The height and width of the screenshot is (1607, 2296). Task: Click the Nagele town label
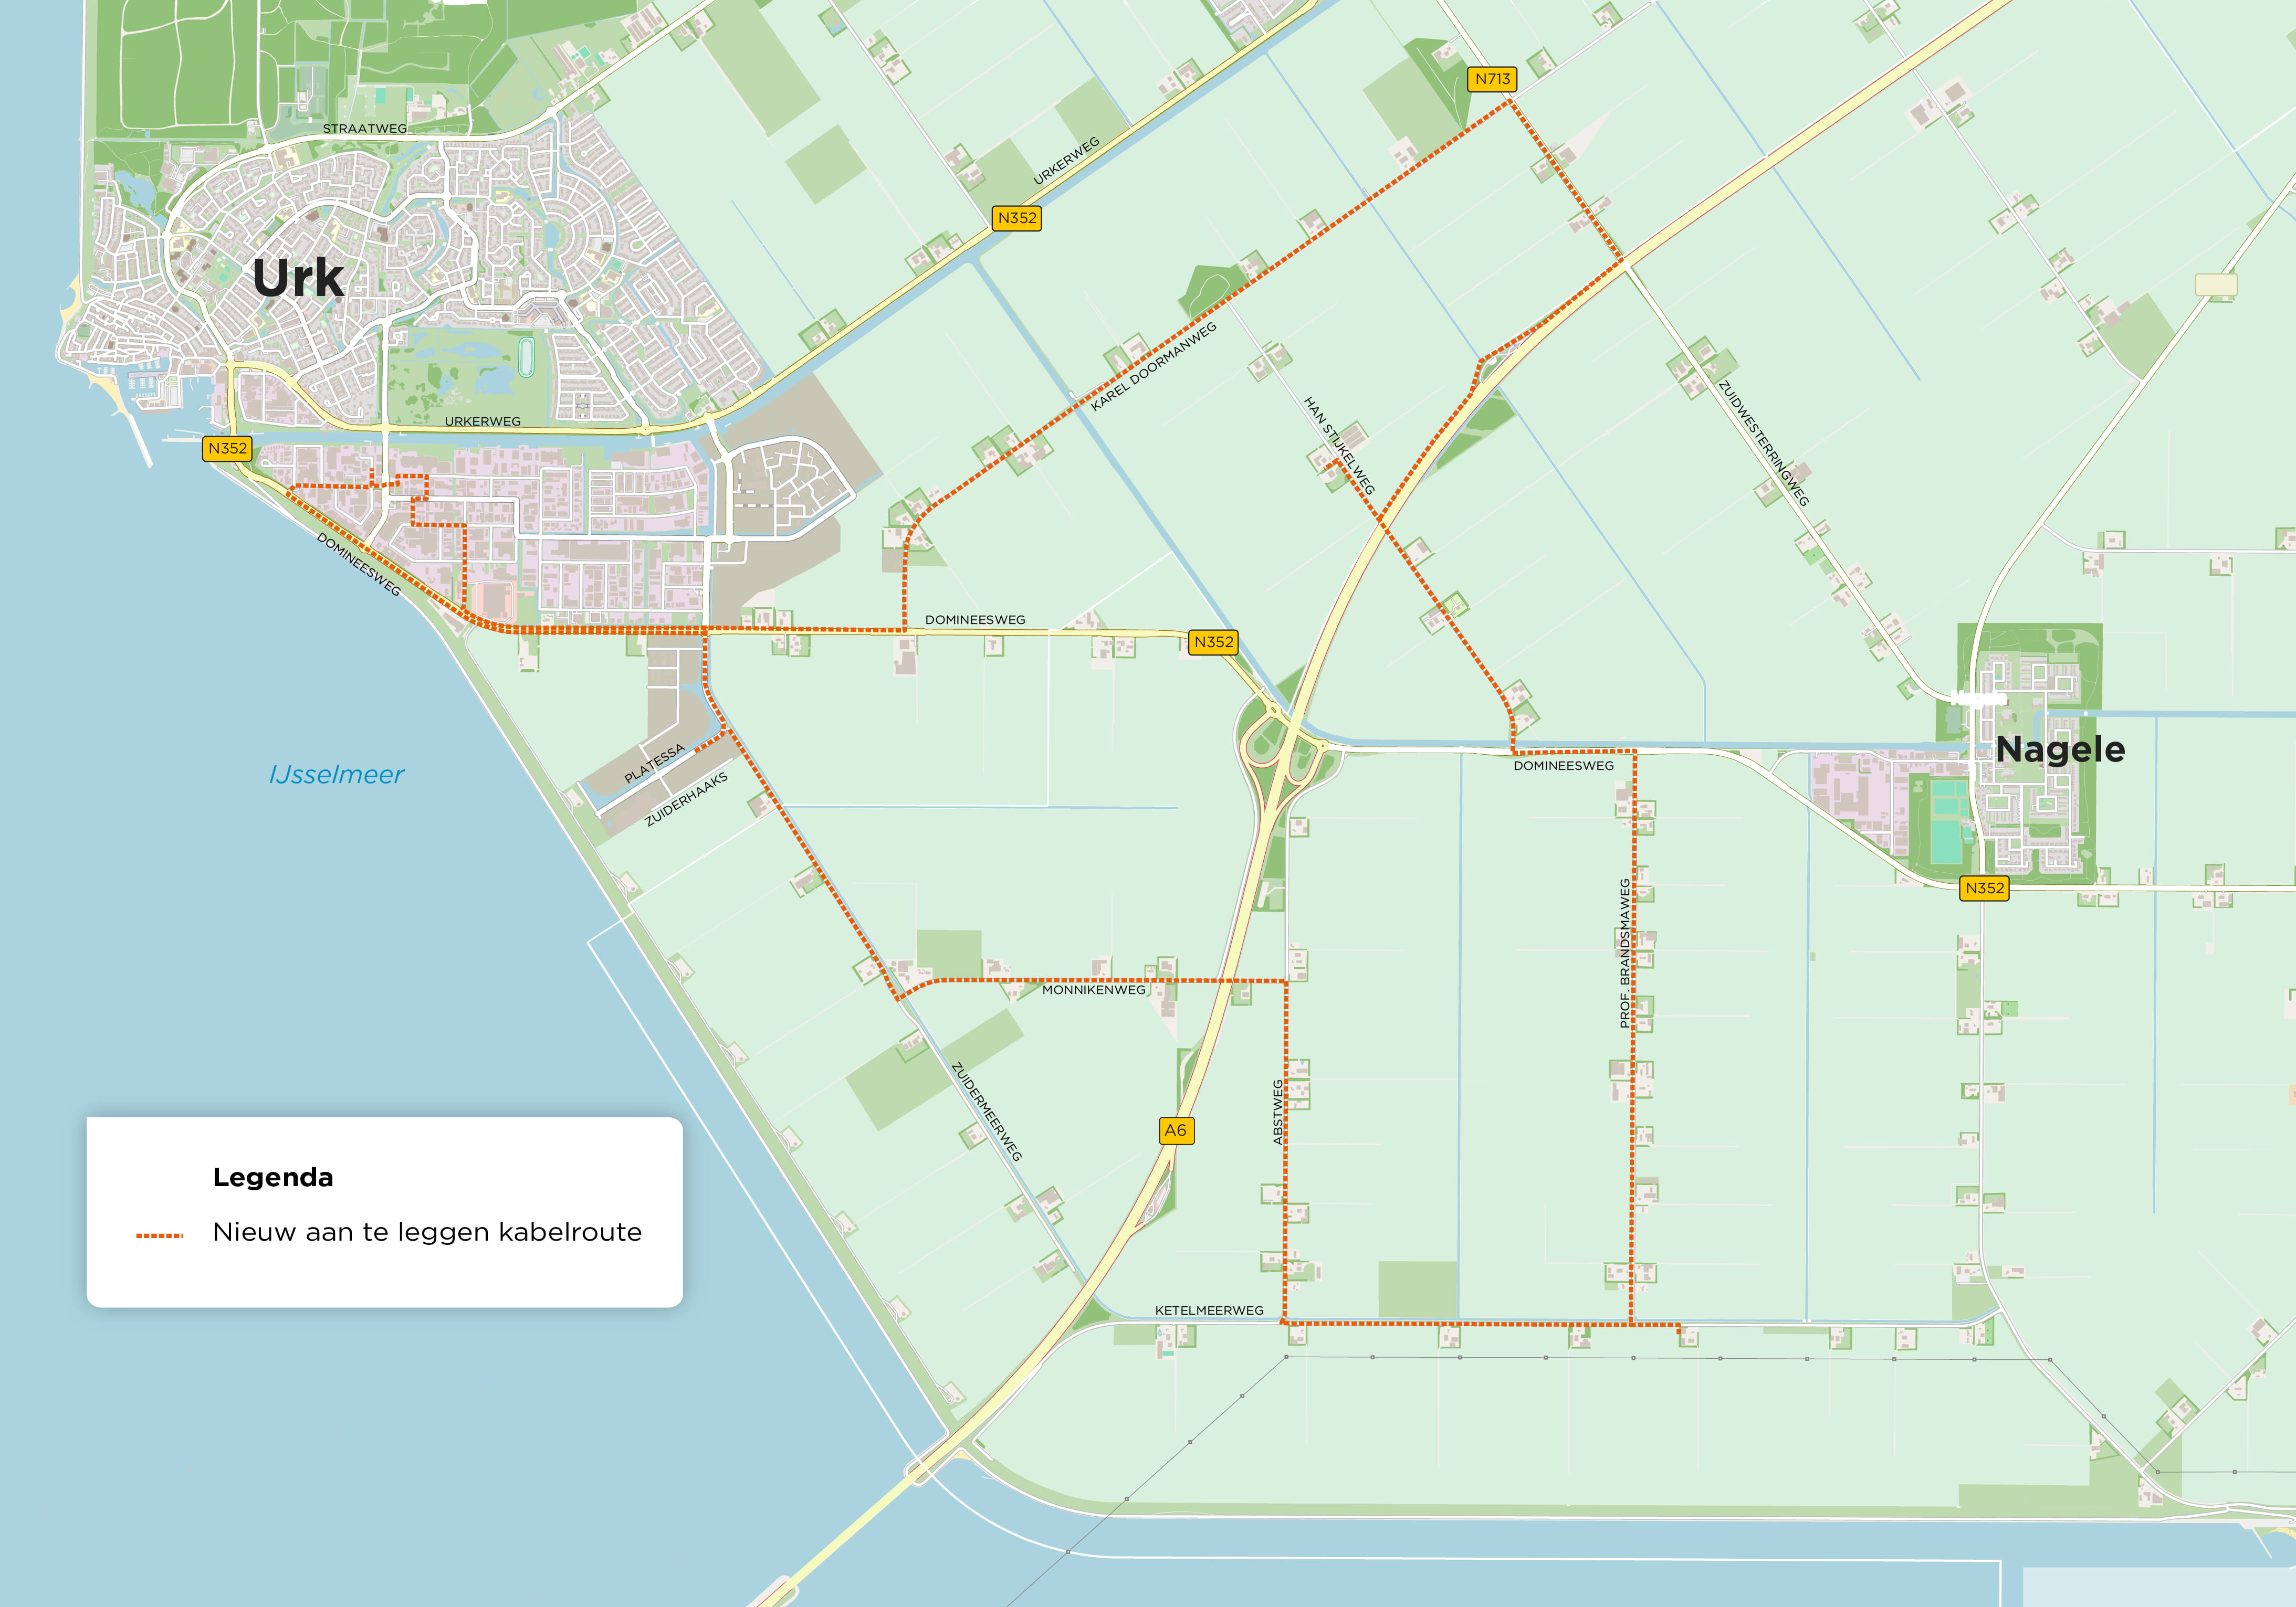click(2060, 748)
